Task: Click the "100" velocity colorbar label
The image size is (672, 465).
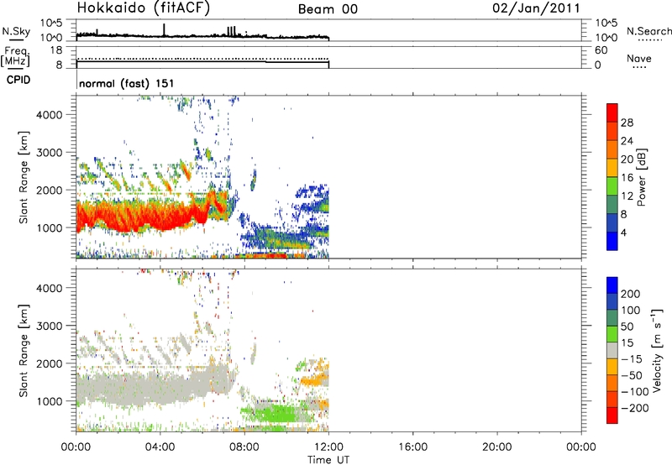Action: pyautogui.click(x=631, y=311)
